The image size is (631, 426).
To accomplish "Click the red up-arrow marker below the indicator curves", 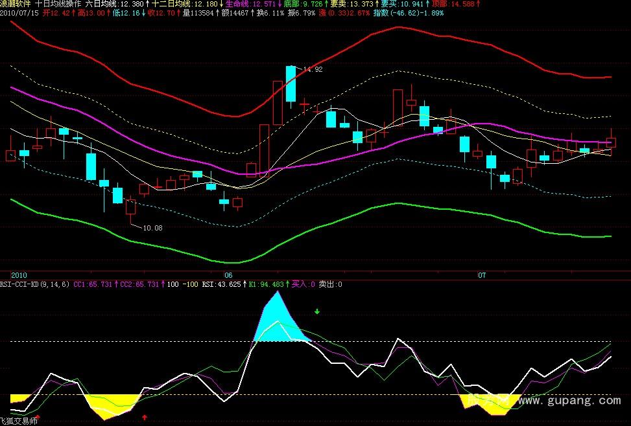I will point(144,417).
